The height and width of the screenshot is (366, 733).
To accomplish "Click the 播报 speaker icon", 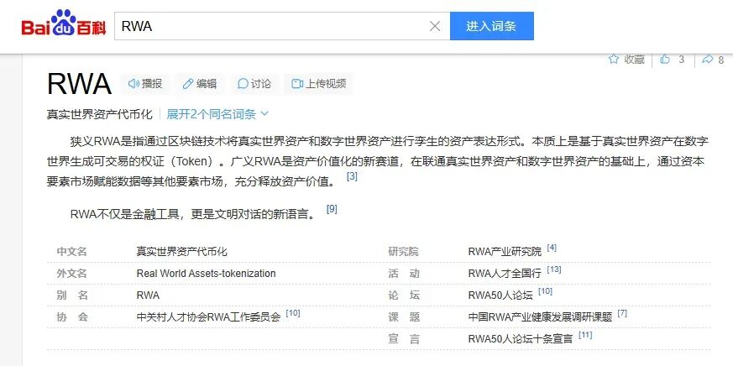I will tap(134, 84).
